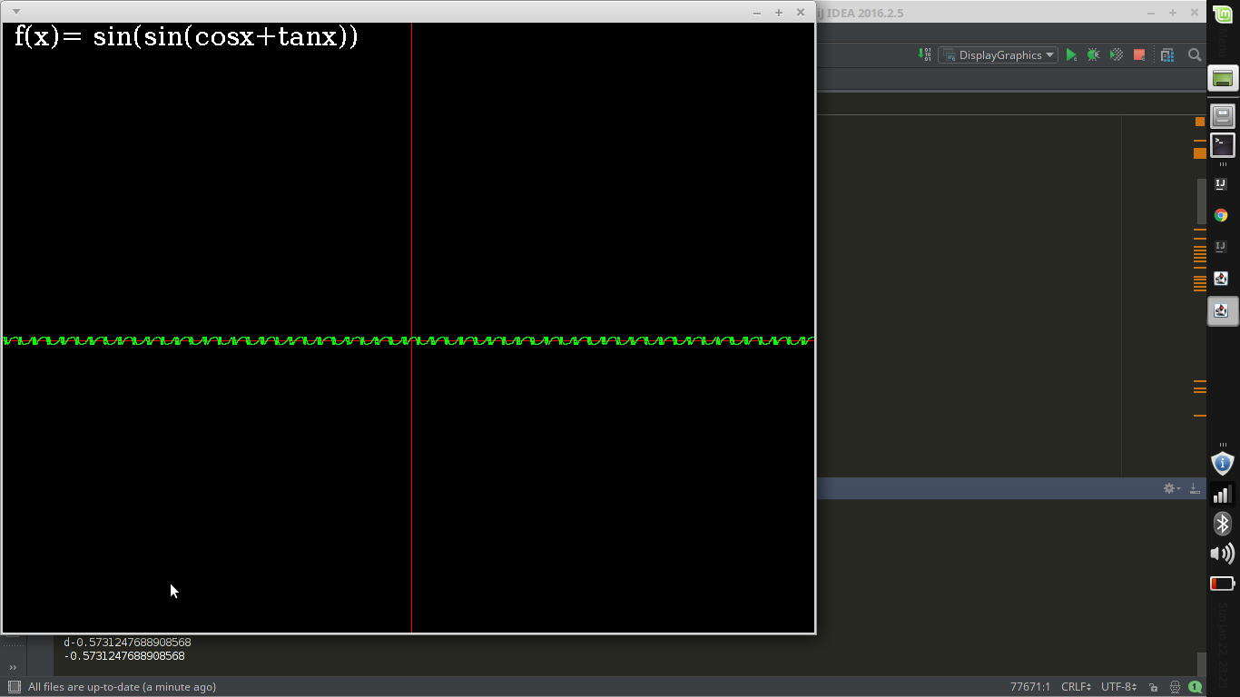Open the file manager panel launcher
1240x697 pixels.
click(1223, 115)
